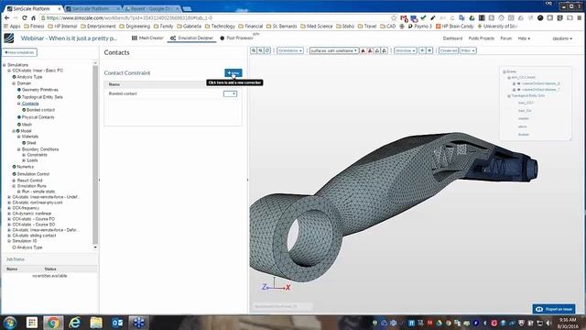Open the Windows Start menu
This screenshot has height=330, width=586.
10,323
